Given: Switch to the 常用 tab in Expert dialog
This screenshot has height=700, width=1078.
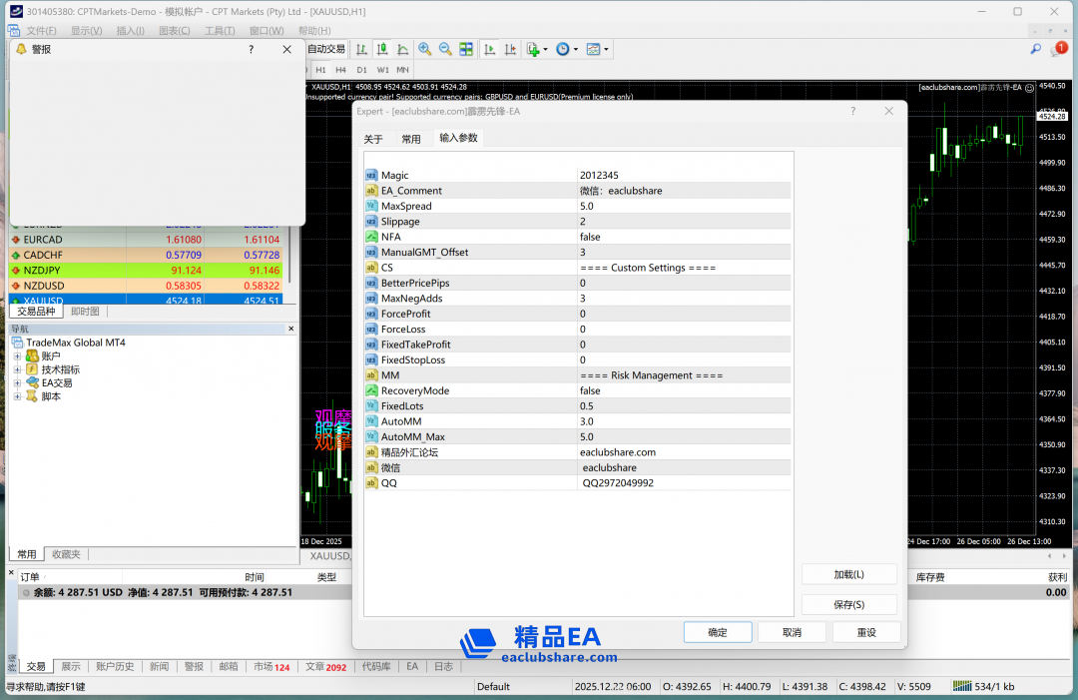Looking at the screenshot, I should pyautogui.click(x=411, y=139).
